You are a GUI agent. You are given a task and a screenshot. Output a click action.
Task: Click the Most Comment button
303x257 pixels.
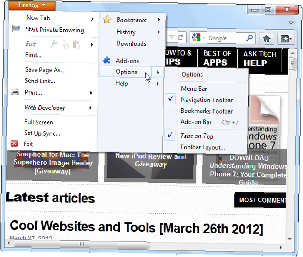click(260, 200)
